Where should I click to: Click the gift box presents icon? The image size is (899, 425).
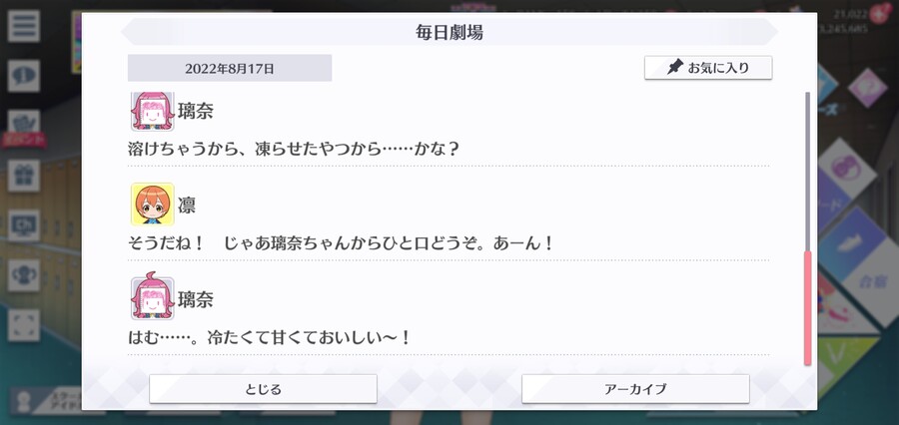click(x=24, y=176)
